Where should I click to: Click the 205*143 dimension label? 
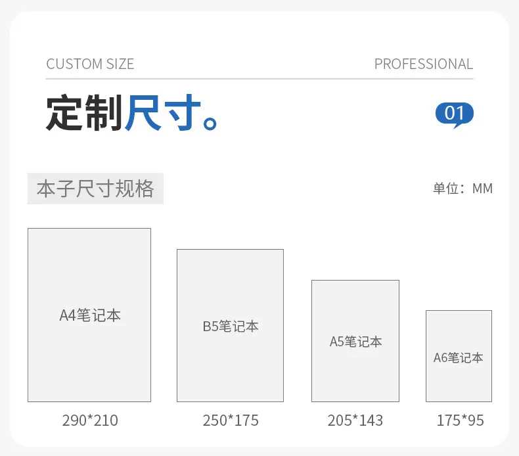(355, 421)
